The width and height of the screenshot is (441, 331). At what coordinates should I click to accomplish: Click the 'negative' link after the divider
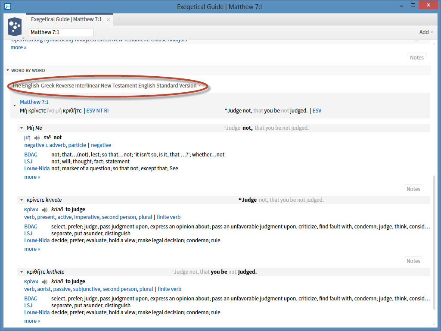click(101, 145)
